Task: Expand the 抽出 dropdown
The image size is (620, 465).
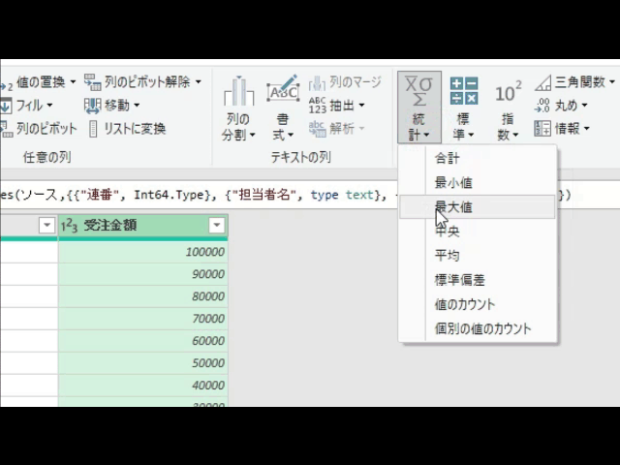Action: [361, 106]
